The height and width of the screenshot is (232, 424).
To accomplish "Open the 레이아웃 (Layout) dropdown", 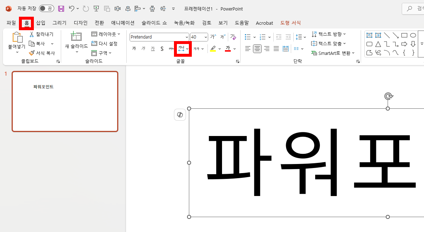I will coord(106,34).
